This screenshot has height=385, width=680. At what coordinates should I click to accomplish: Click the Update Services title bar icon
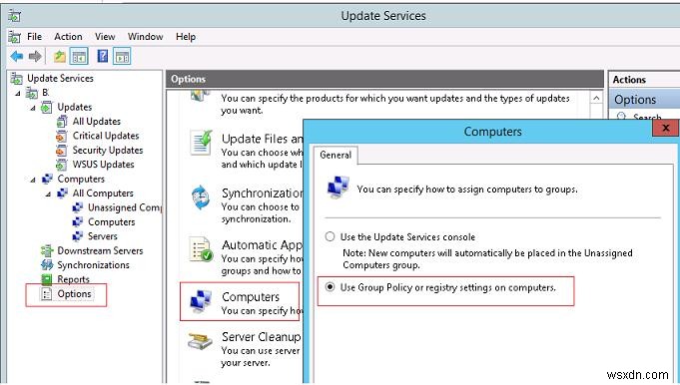click(x=14, y=16)
